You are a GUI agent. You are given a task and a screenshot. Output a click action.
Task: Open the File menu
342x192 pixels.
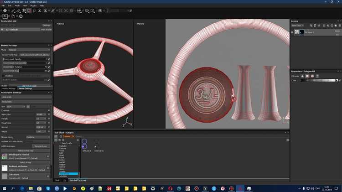coord(3,5)
